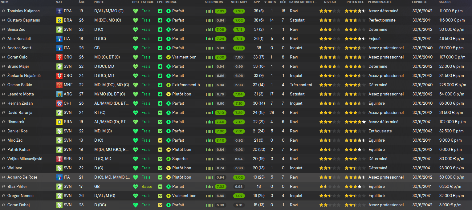Open Patrik Kuhar's player profile
This screenshot has width=472, height=210.
(19, 150)
